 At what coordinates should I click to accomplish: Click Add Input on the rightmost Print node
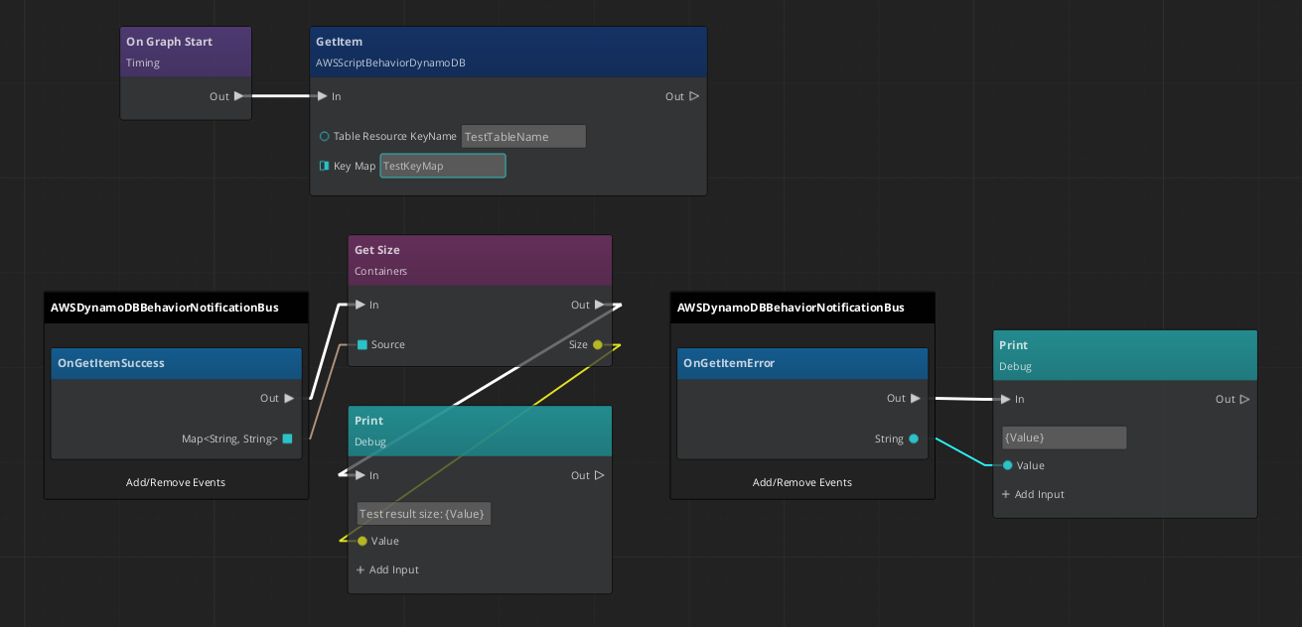[1033, 494]
